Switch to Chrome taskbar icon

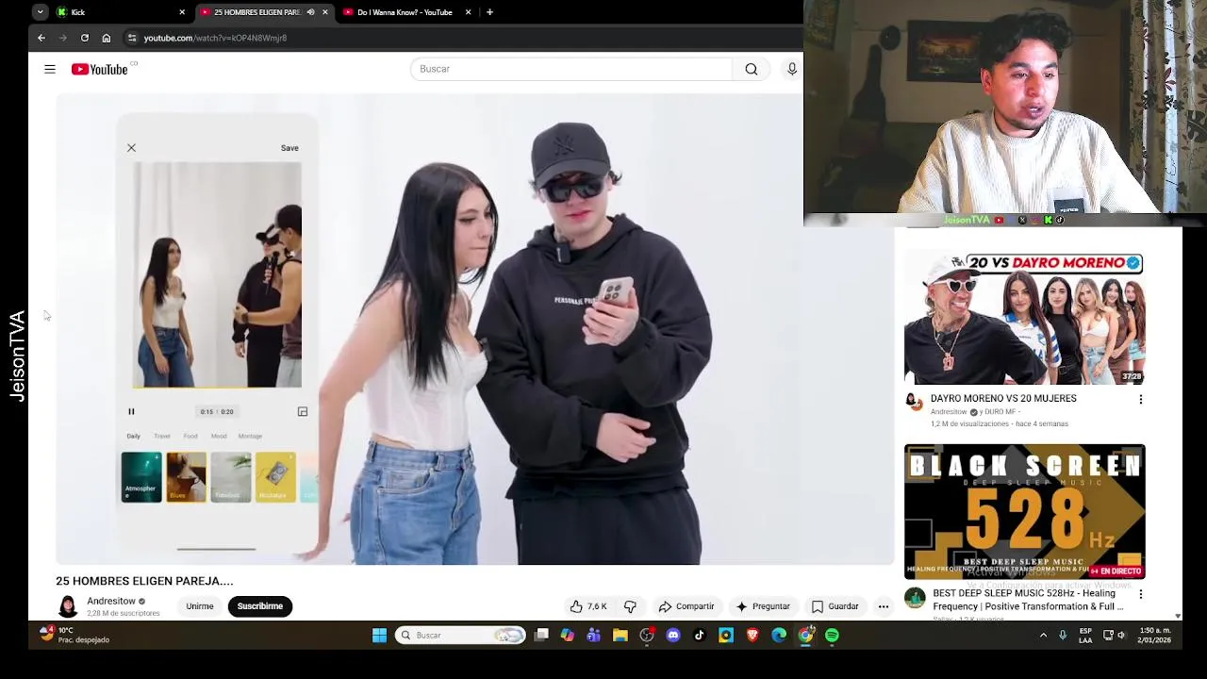click(x=805, y=636)
